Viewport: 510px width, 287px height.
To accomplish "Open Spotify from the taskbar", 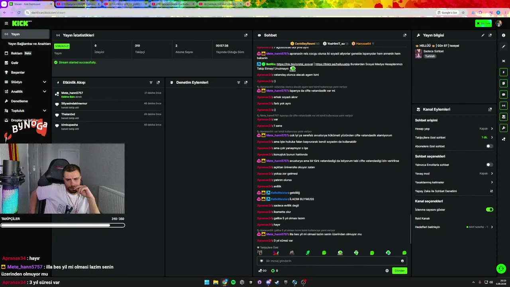I will [233, 282].
